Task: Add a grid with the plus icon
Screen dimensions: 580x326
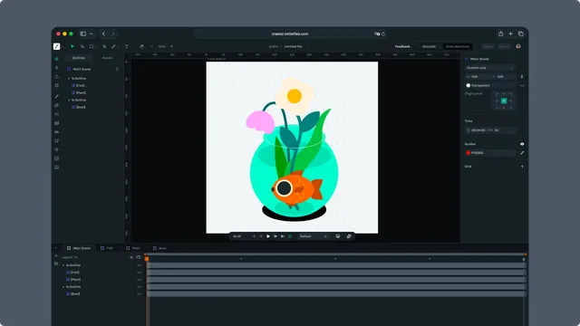Action: (522, 167)
